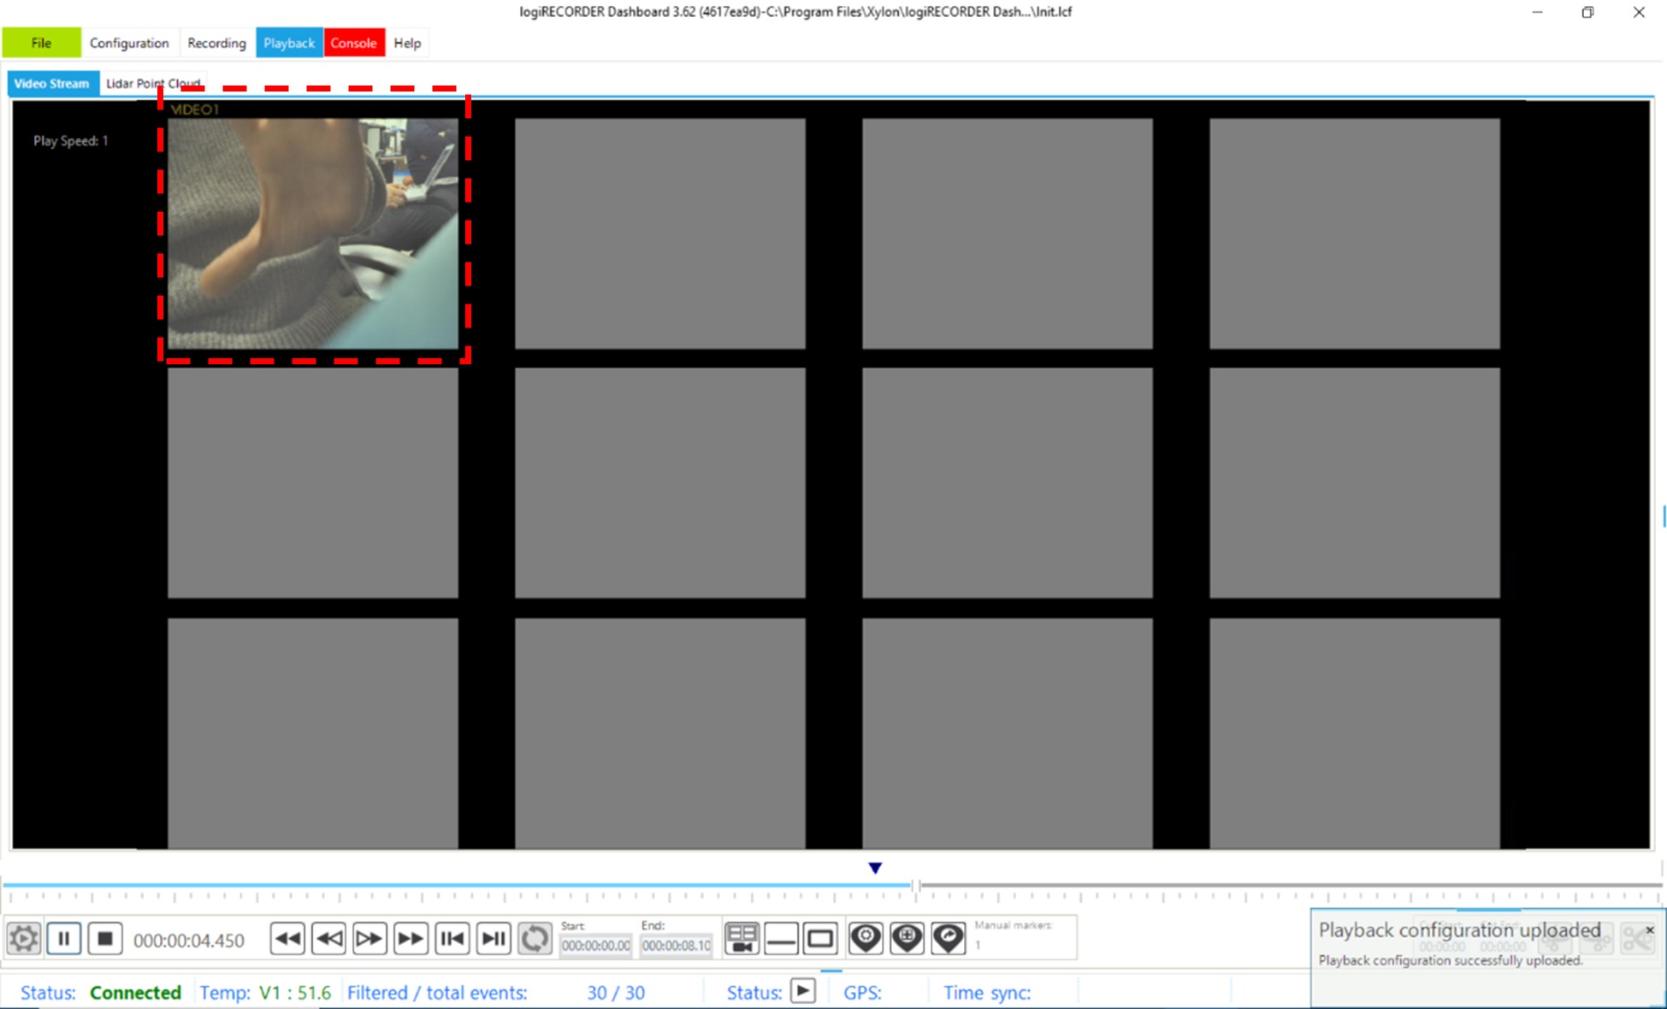
Task: Click the fast forward button
Action: pyautogui.click(x=410, y=939)
